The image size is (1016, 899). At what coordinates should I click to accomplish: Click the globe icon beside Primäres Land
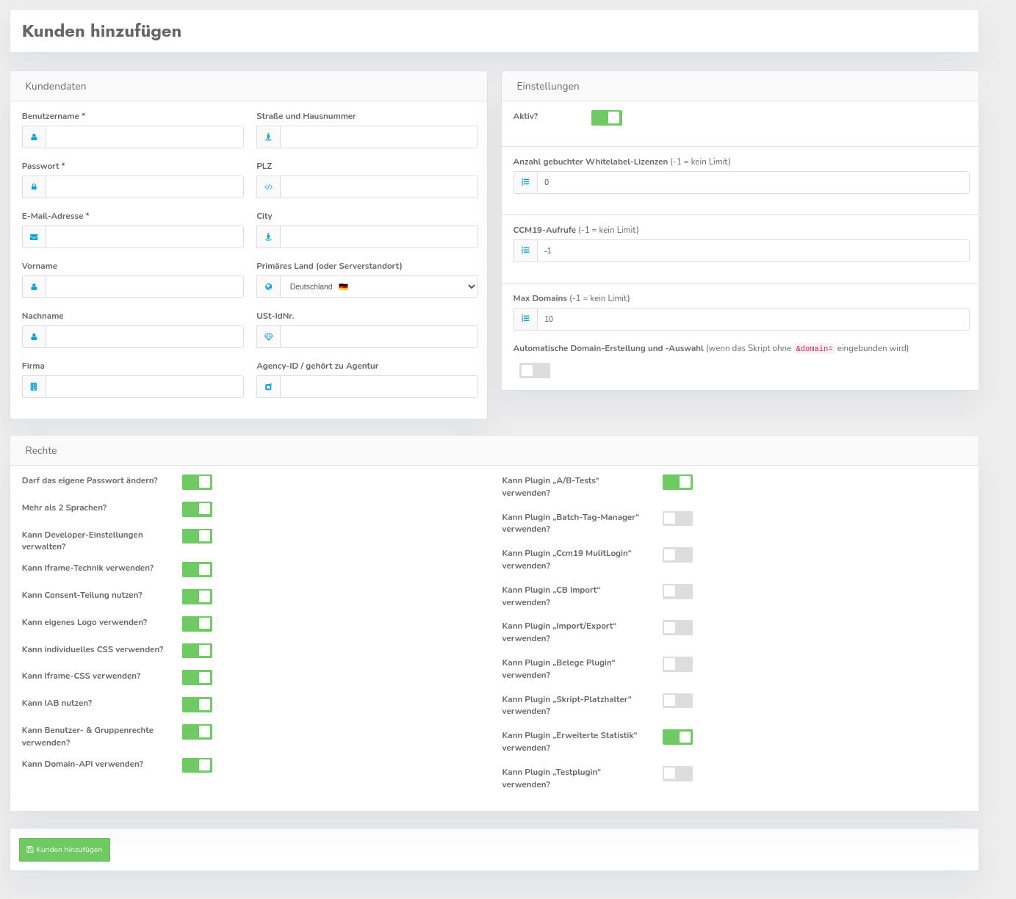268,287
